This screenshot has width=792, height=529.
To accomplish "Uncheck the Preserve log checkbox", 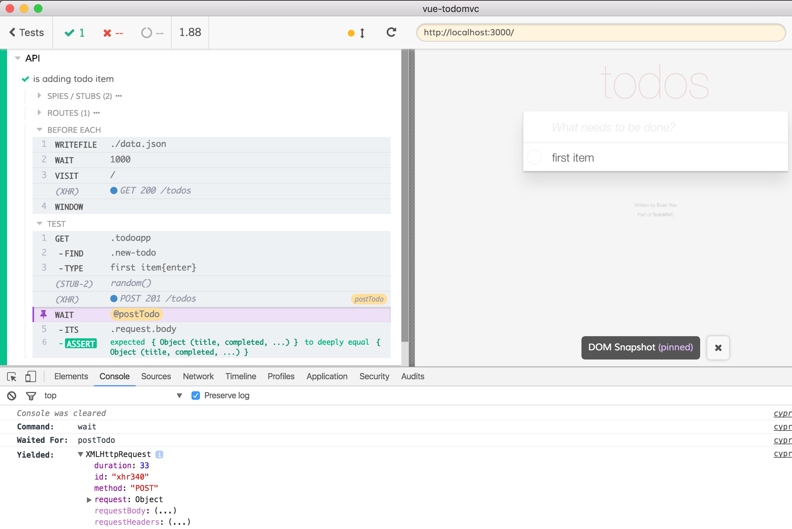I will pyautogui.click(x=196, y=396).
